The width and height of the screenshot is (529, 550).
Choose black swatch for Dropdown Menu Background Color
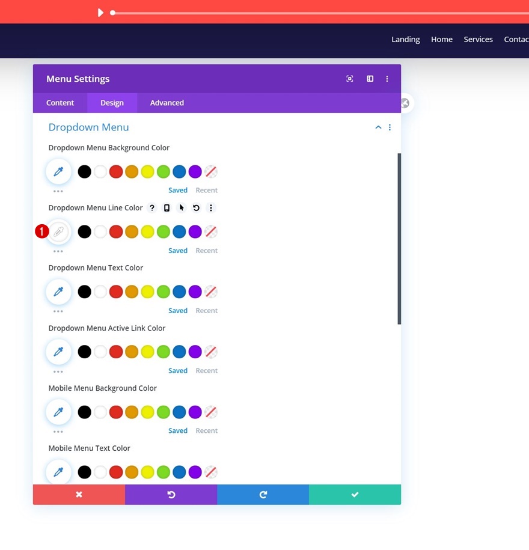coord(85,171)
